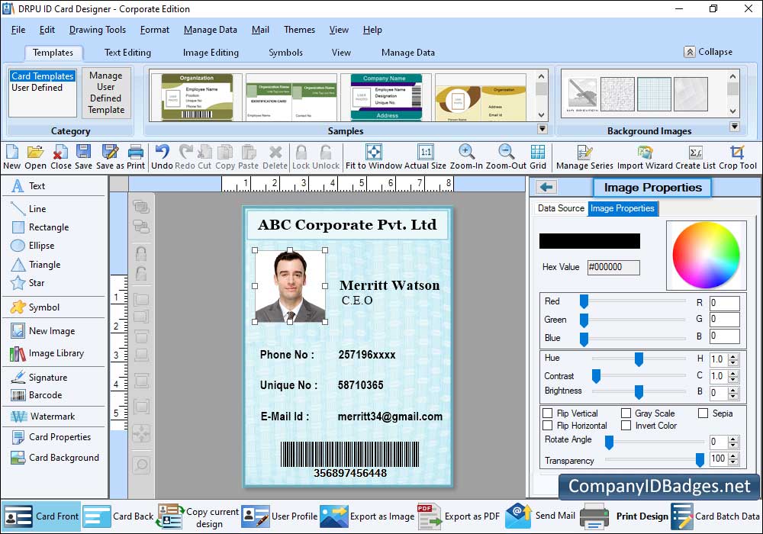The height and width of the screenshot is (534, 763).
Task: Click the Print Design button
Action: (x=624, y=516)
